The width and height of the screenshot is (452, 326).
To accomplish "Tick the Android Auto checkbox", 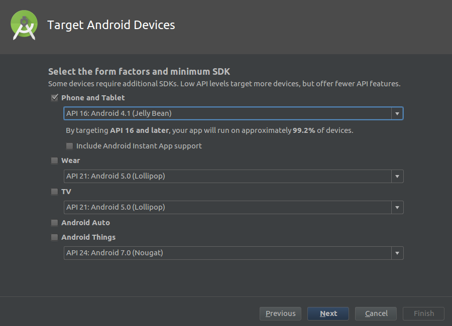I will coord(54,223).
